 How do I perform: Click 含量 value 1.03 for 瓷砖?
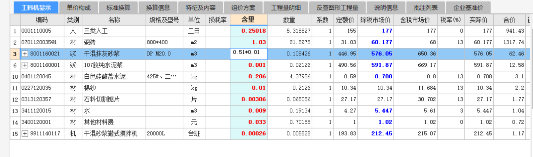tap(248, 42)
